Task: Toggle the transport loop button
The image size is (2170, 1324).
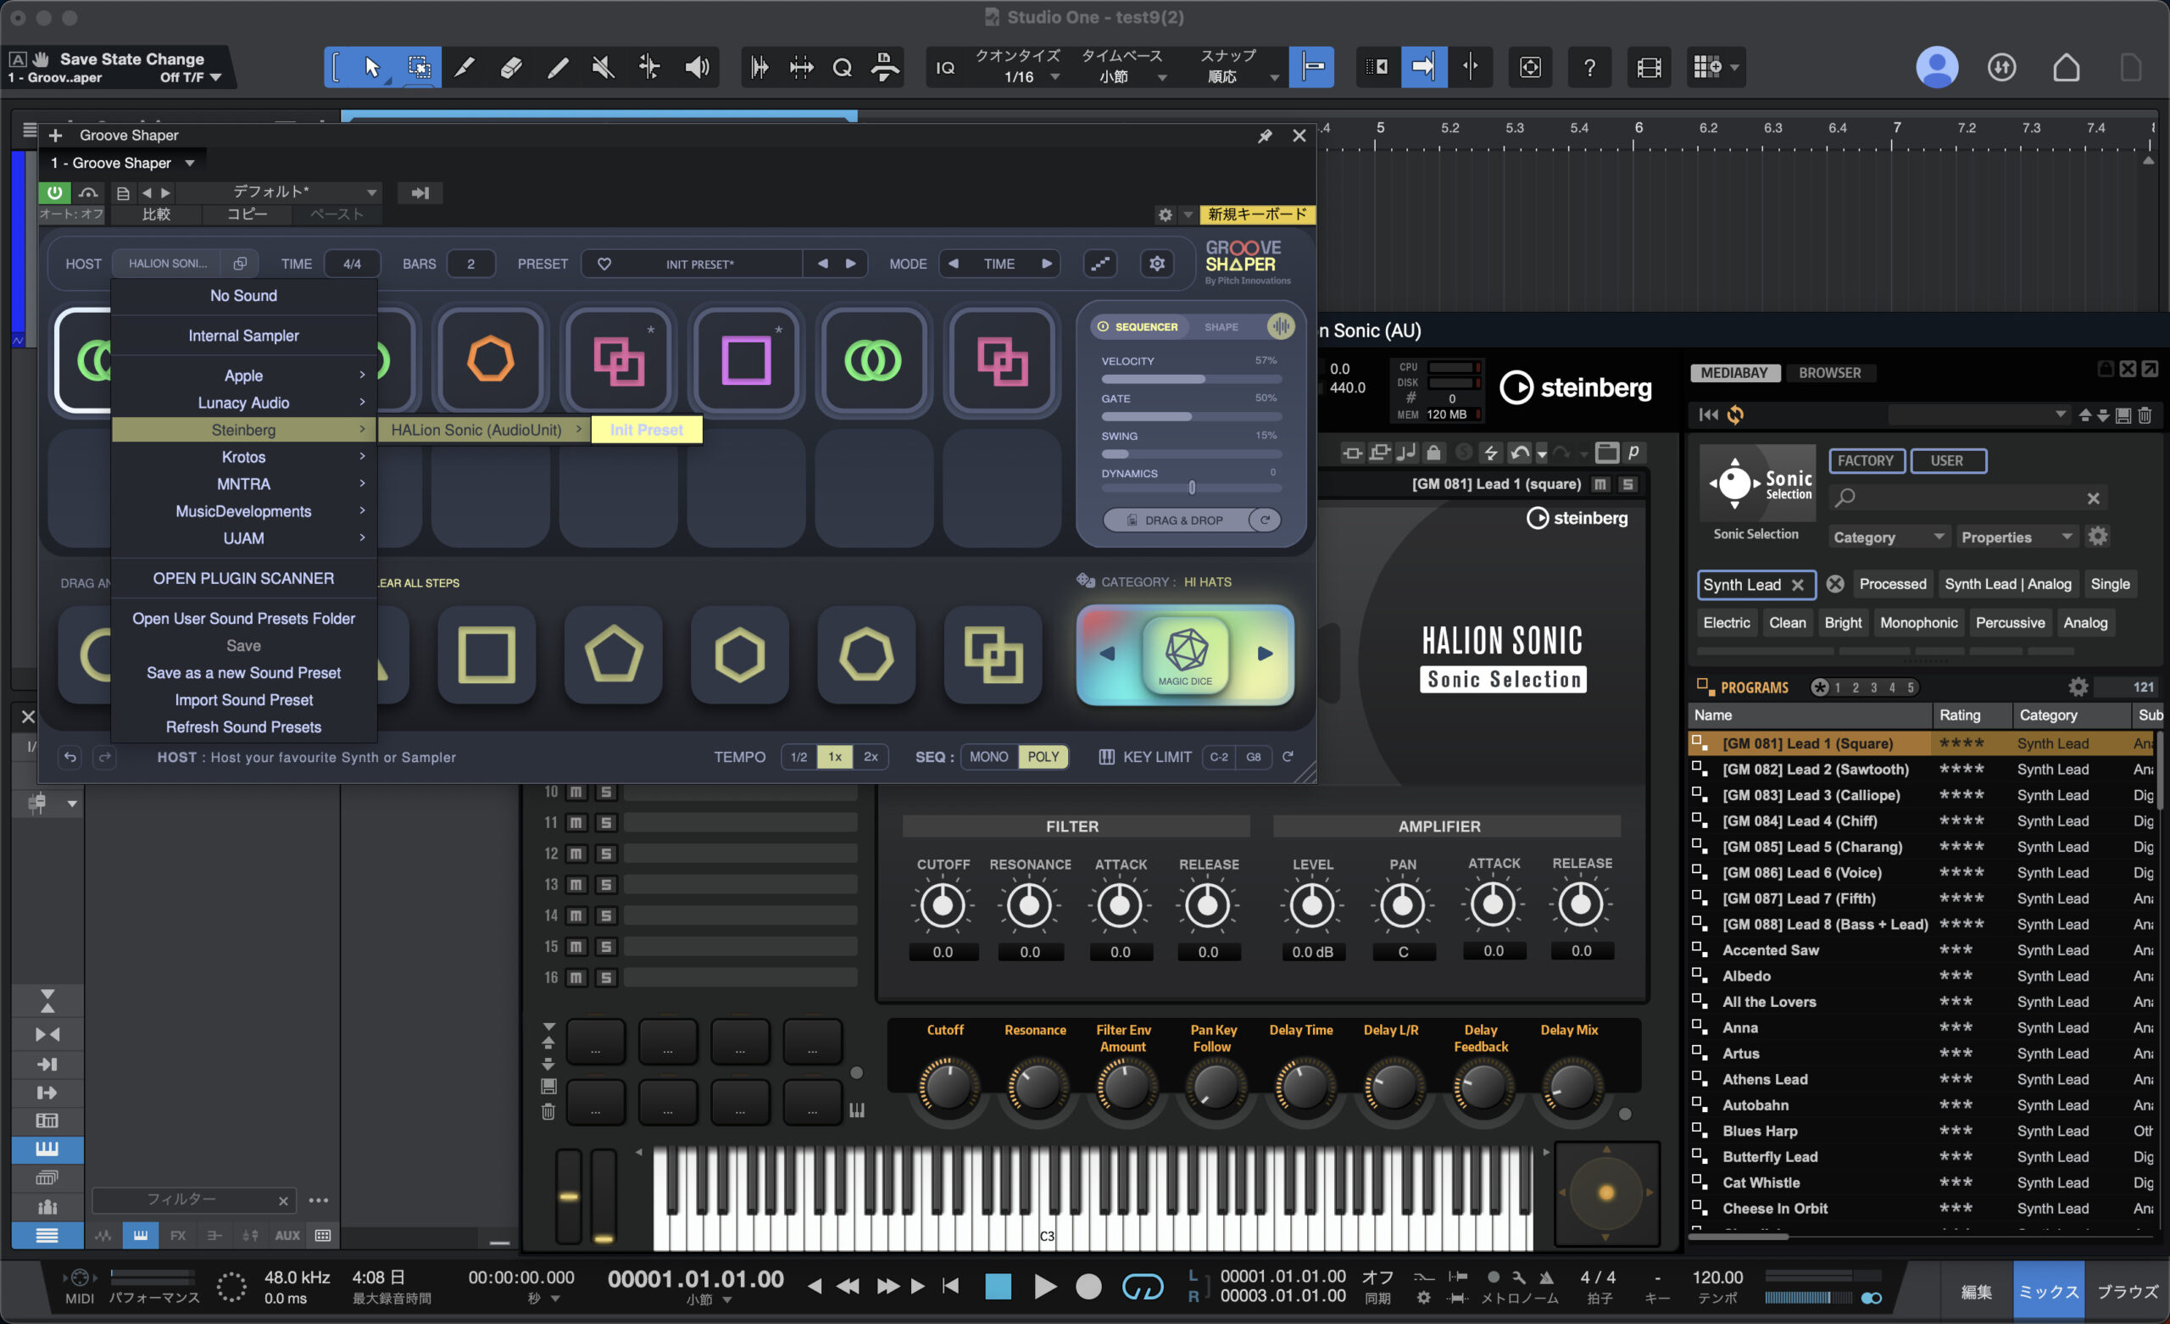Action: tap(1143, 1287)
